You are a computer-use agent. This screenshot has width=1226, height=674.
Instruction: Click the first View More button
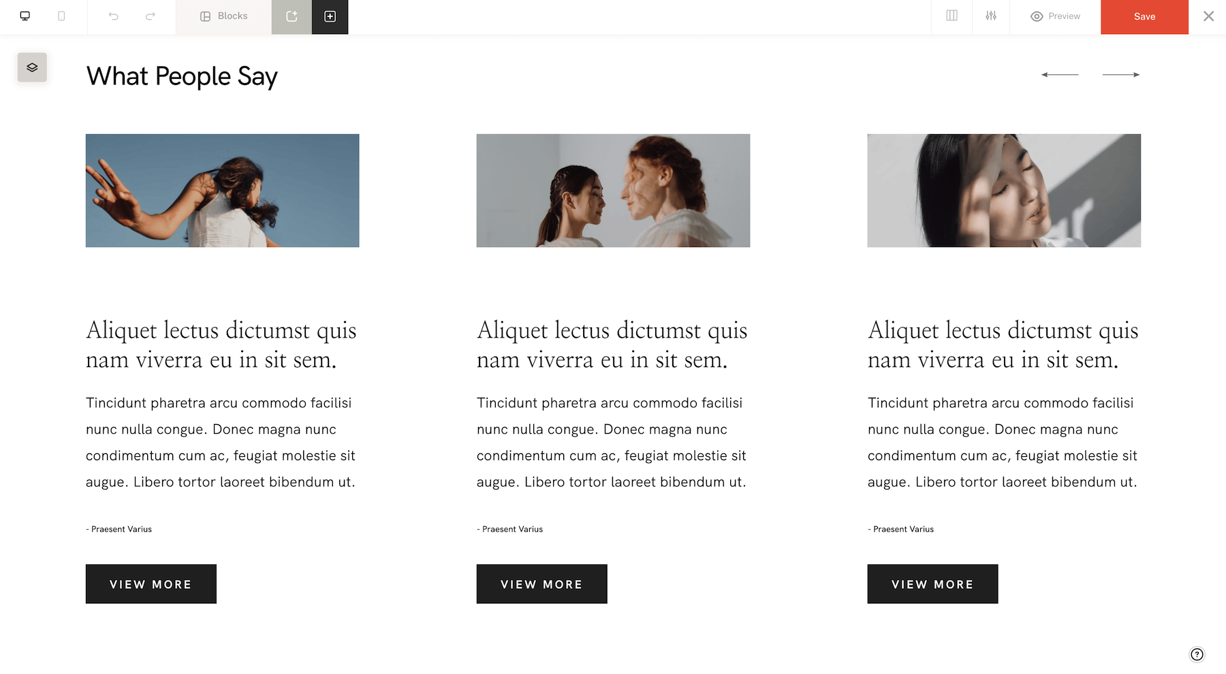[x=151, y=584]
